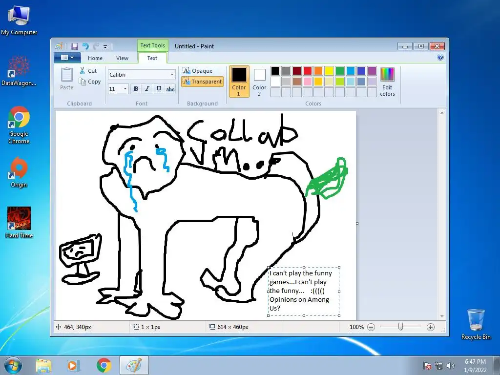
Task: Click the volume speaker tray icon
Action: coord(450,366)
